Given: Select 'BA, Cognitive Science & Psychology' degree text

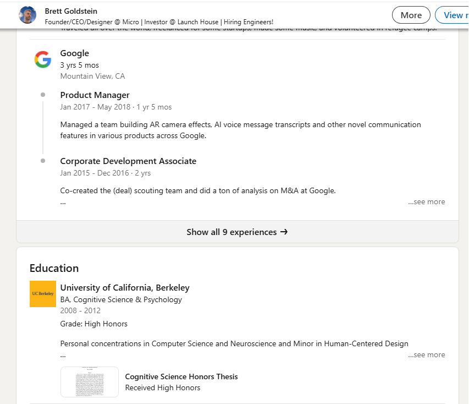Looking at the screenshot, I should [121, 300].
